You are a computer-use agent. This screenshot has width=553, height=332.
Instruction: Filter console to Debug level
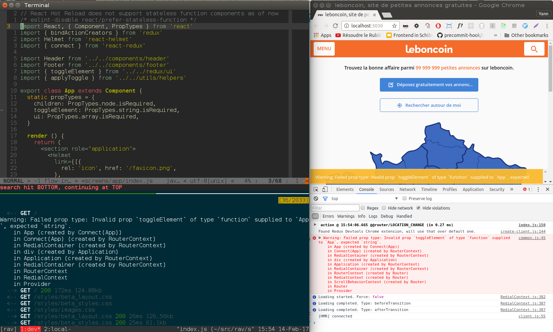point(387,216)
